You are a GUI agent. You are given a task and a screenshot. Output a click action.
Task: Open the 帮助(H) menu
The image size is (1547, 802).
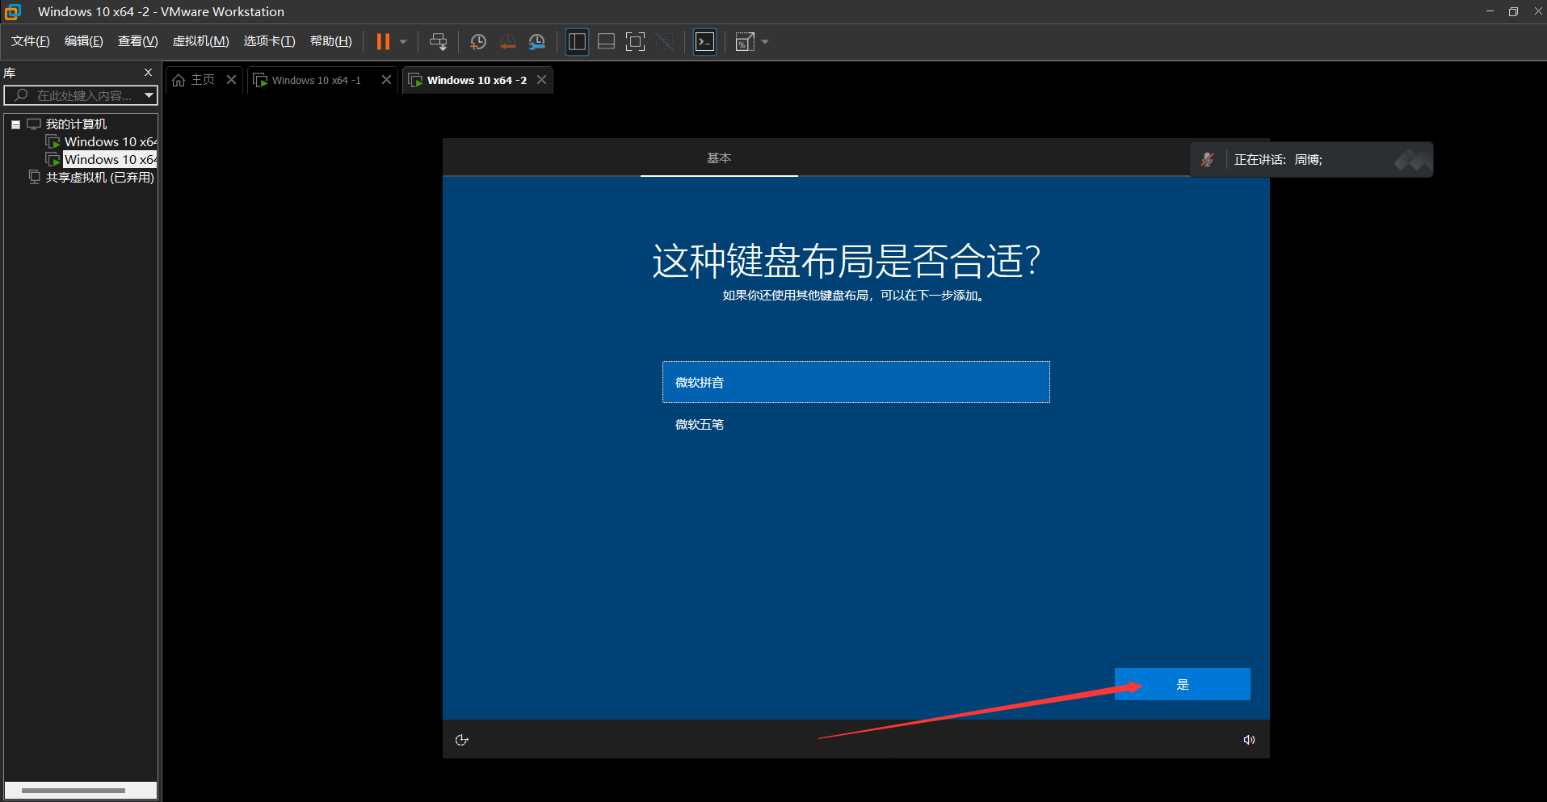pos(331,41)
